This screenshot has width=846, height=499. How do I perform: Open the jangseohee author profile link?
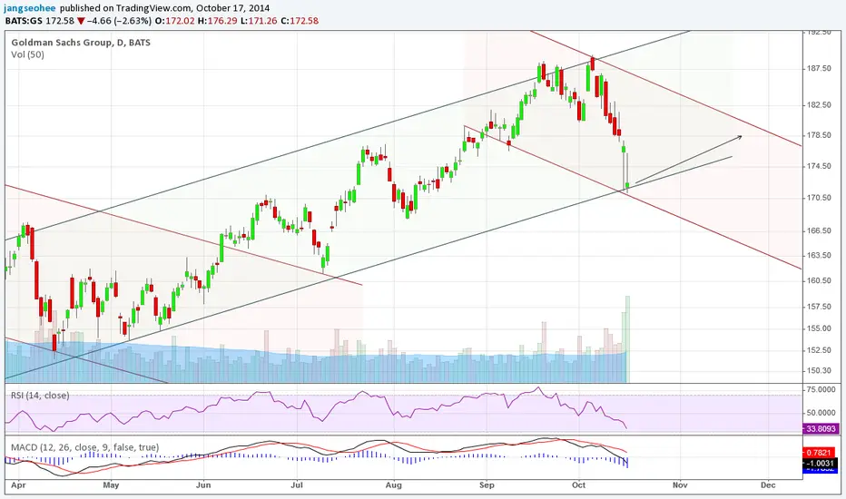pos(30,9)
